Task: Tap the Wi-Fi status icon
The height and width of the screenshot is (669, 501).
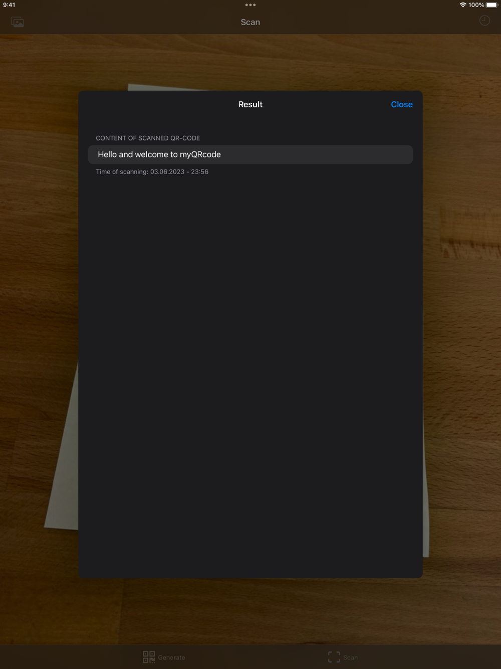Action: 463,5
